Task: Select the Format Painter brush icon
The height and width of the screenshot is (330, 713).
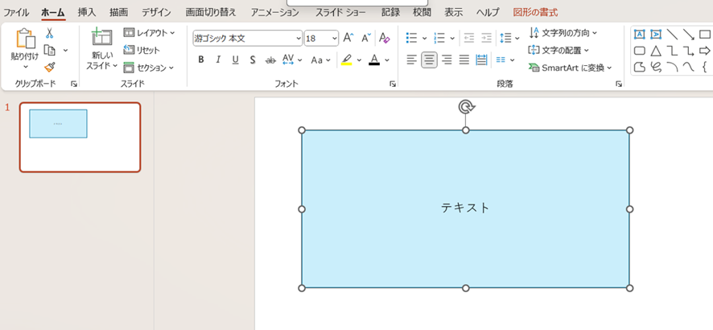Action: 49,68
